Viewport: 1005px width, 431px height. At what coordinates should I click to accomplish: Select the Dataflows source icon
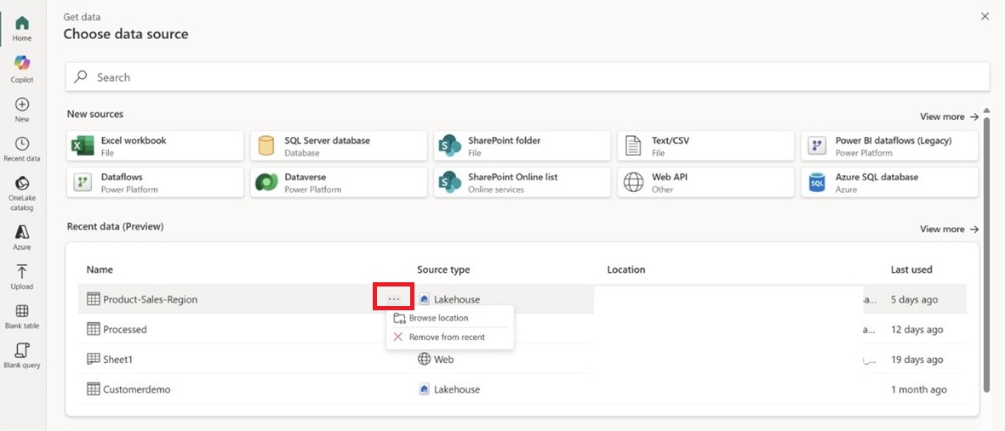pos(83,183)
